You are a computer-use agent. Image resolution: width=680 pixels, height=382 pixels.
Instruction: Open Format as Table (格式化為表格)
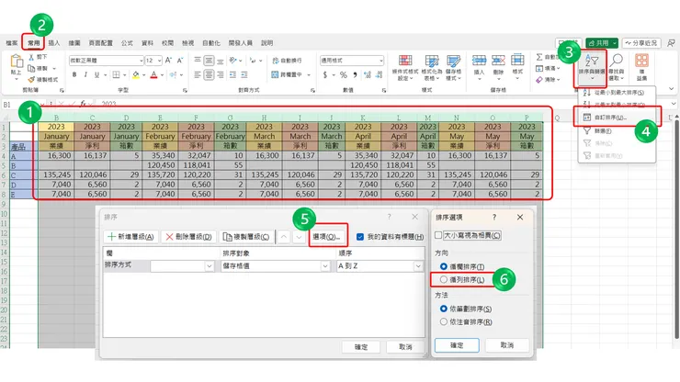pos(432,68)
